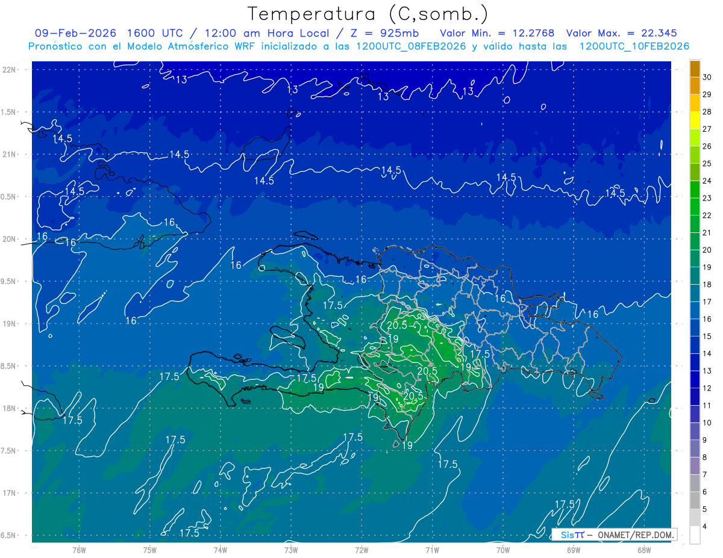Click the '8.5N' latitude axis label
This screenshot has height=558, width=723.
tap(9, 366)
